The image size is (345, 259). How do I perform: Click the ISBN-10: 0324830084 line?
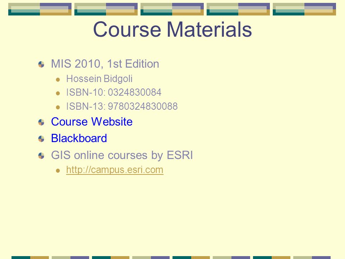coord(114,92)
